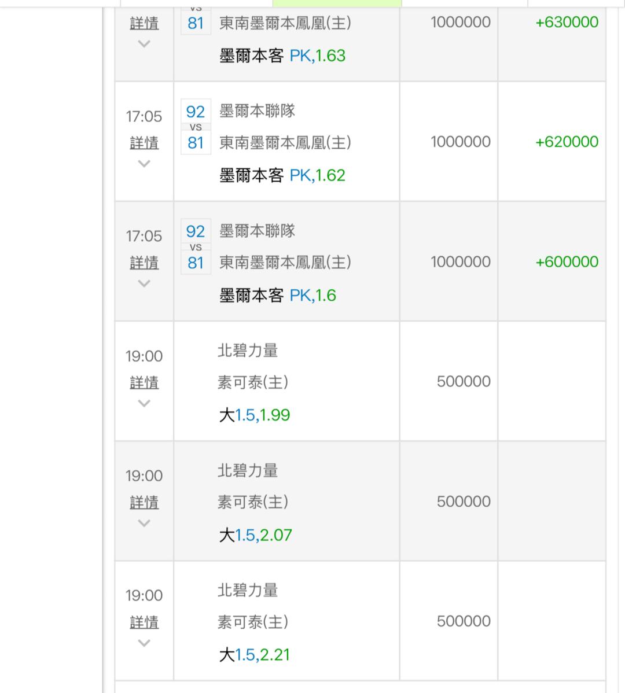
Task: Expand the chevron in the 大1.5,2.07 row
Action: (x=144, y=523)
